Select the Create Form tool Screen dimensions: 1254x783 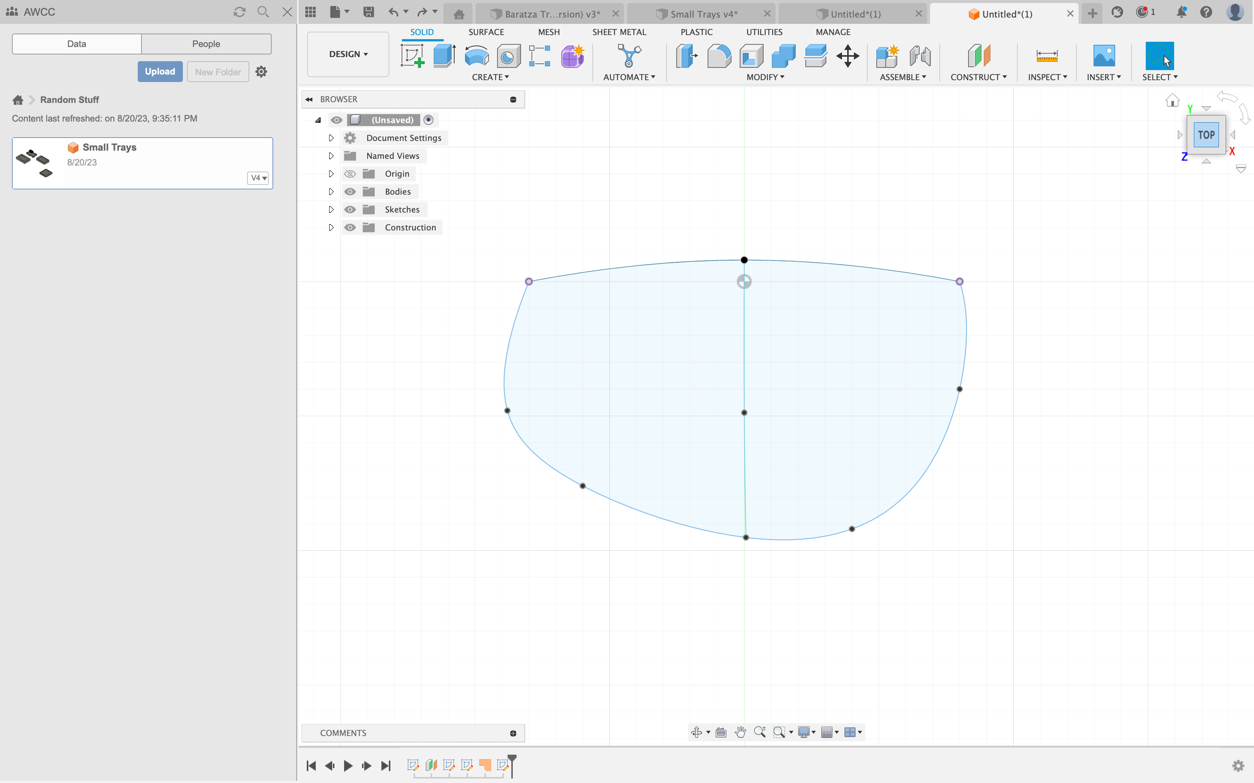point(573,56)
